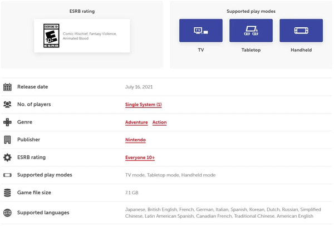Click the building icon beside Publisher
This screenshot has height=226, width=334.
[x=7, y=140]
